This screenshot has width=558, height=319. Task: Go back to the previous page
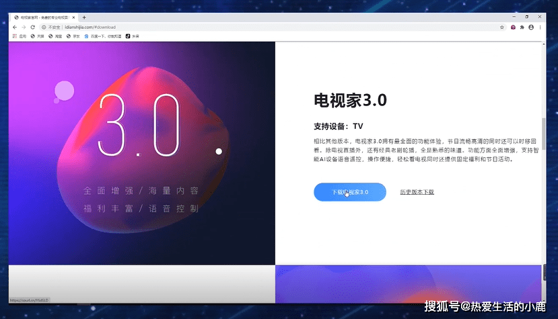pos(15,27)
